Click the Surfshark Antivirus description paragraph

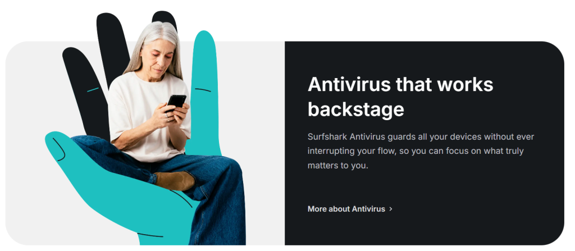point(421,151)
